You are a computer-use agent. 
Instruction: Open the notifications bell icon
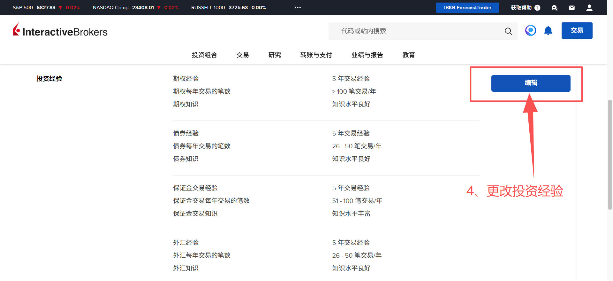(548, 31)
